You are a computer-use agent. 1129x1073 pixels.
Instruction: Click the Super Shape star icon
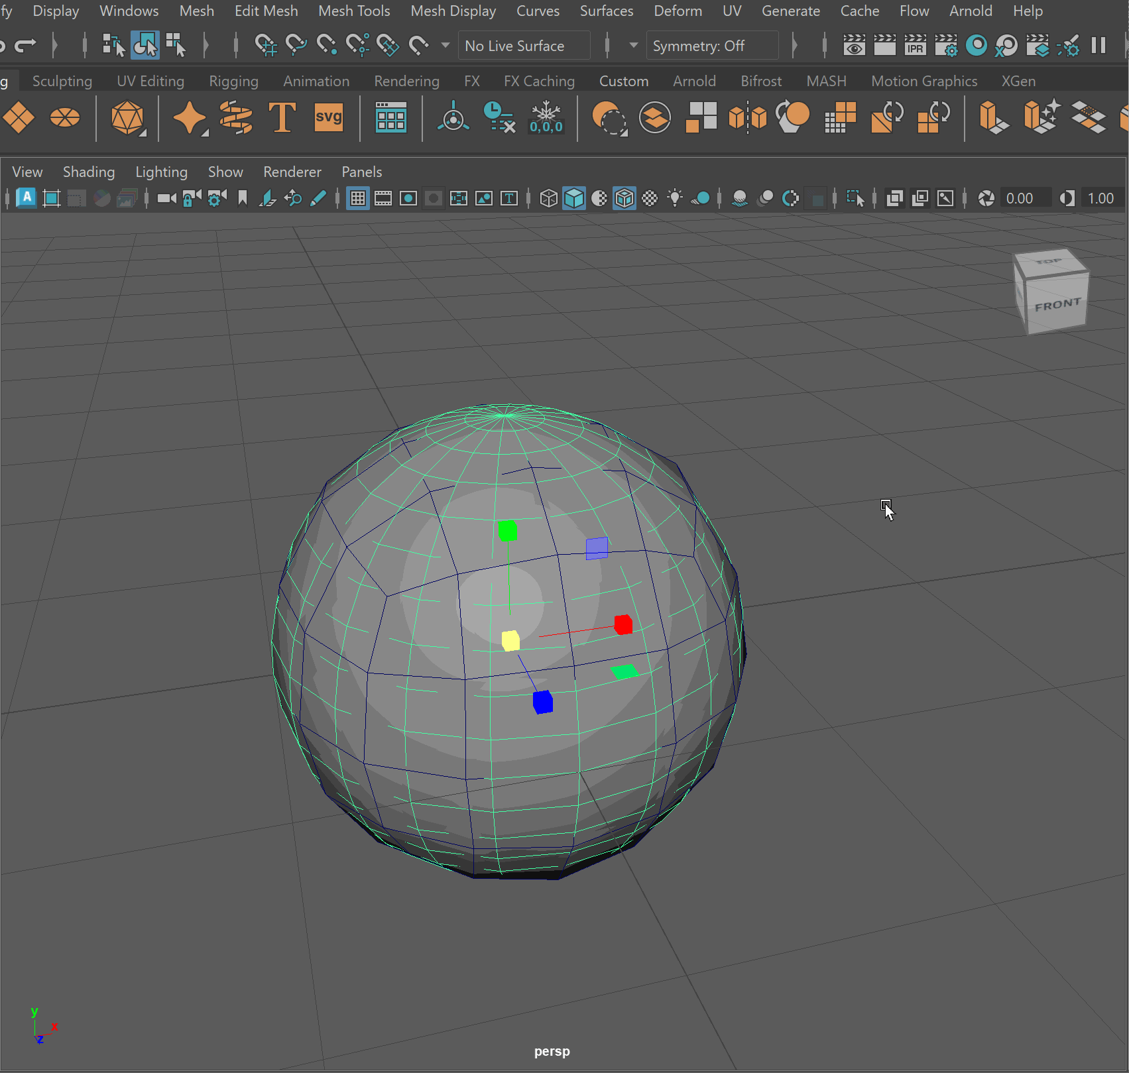pos(190,118)
